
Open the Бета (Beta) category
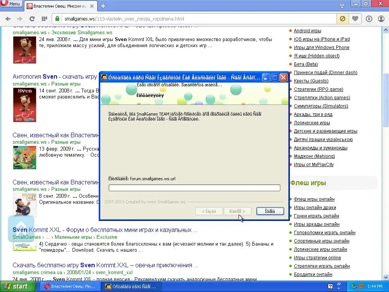point(306,64)
